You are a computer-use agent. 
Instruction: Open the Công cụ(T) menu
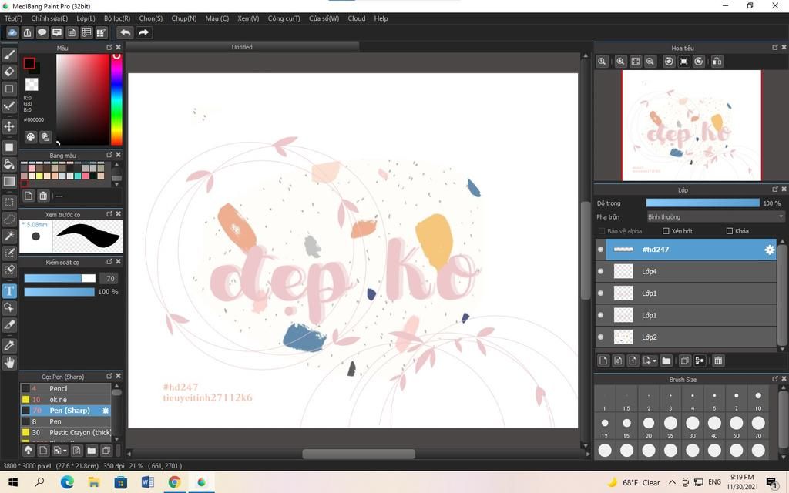click(x=284, y=18)
